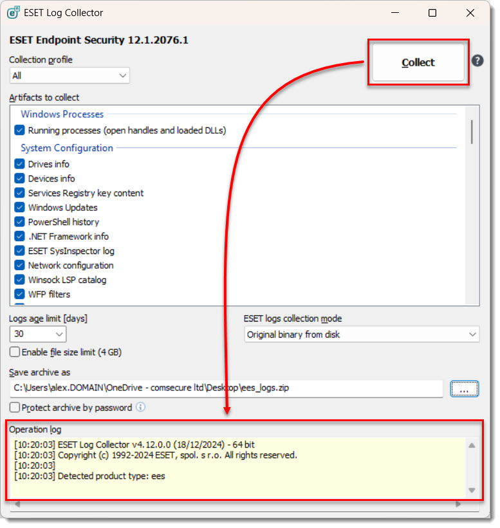Enable file size limit (4 GB) checkbox
Viewport: 500px width, 528px height.
click(15, 354)
